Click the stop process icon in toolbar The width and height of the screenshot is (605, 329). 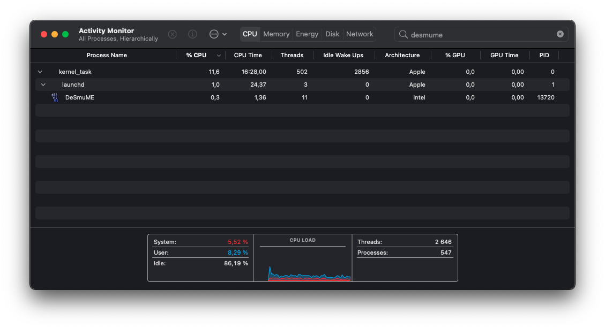(x=173, y=34)
